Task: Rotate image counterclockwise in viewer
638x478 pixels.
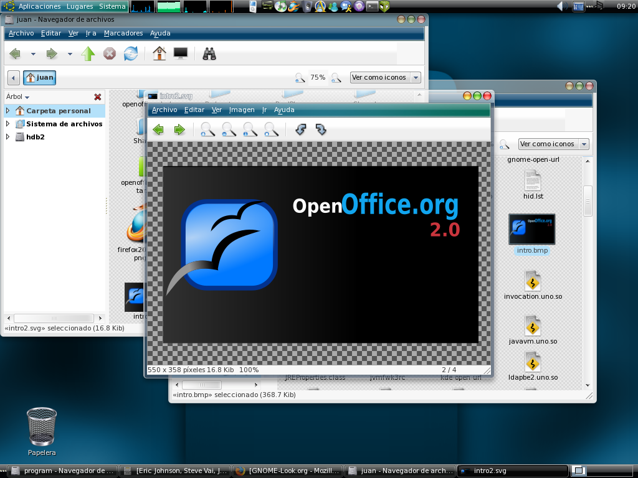Action: [301, 129]
